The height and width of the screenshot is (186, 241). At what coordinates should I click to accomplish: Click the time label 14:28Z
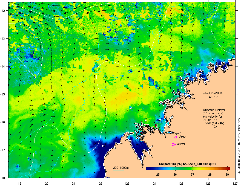click(213, 97)
